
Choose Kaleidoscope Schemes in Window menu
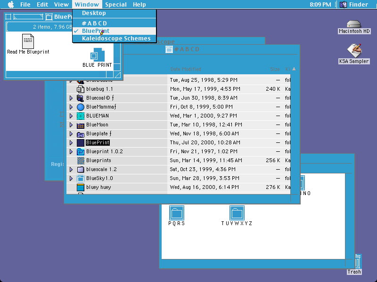(x=115, y=39)
